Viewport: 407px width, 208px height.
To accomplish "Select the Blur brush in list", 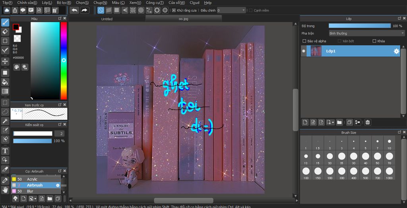I will tap(36, 191).
